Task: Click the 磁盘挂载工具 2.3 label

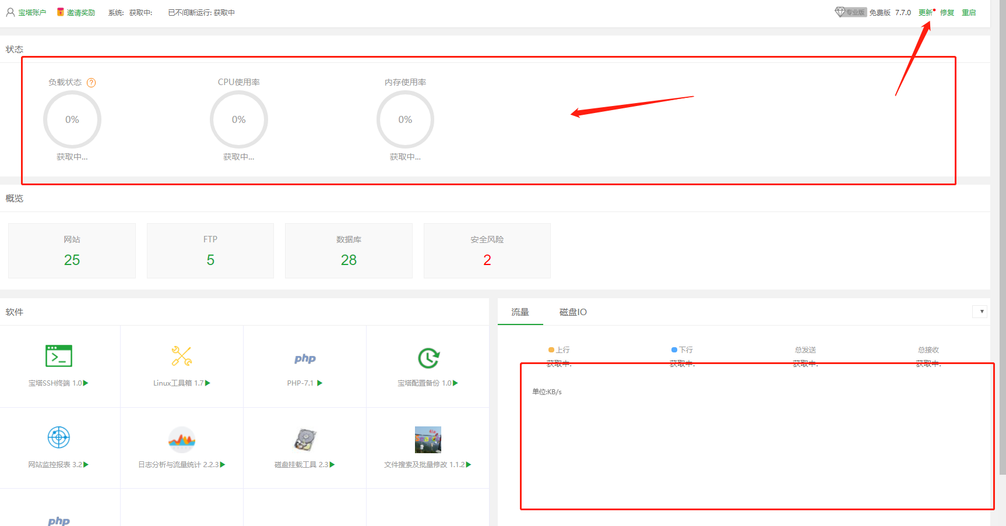Action: (x=301, y=464)
